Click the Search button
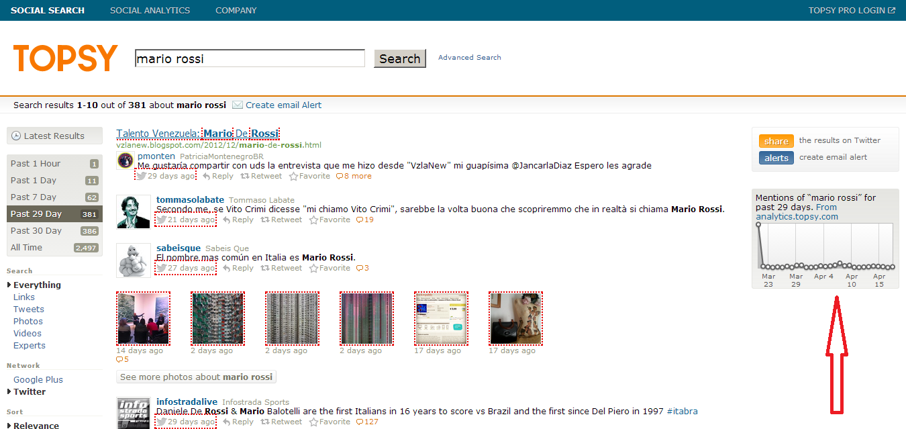 tap(400, 58)
